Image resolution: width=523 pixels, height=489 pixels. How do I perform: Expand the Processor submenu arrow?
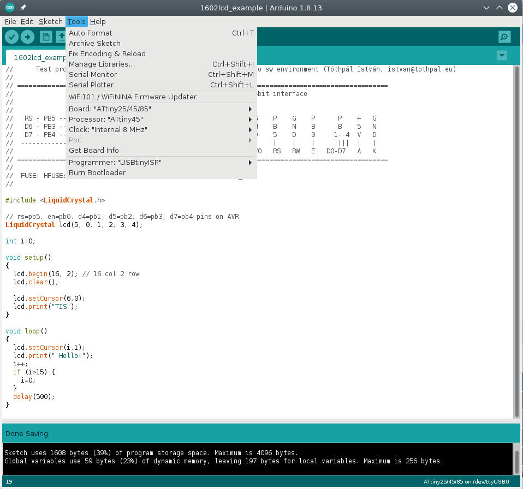[250, 120]
